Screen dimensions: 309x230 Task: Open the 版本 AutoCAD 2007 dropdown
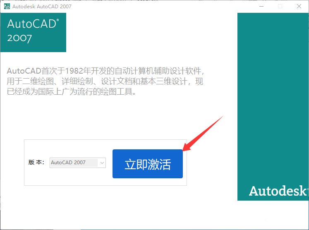click(78, 163)
